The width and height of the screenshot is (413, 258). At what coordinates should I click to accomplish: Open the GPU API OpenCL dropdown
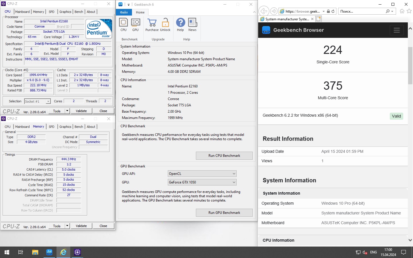202,174
